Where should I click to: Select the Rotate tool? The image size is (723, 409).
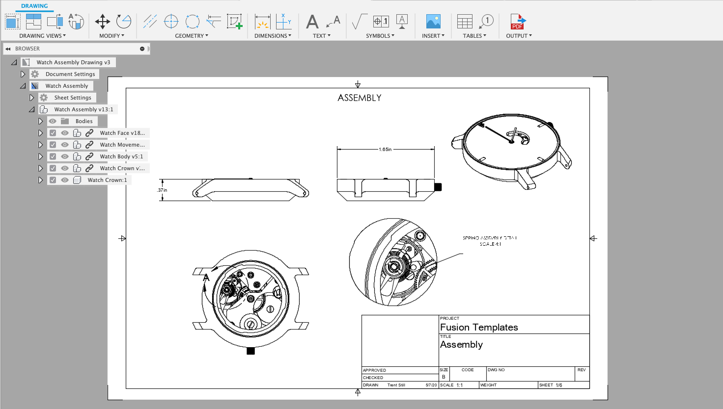123,22
